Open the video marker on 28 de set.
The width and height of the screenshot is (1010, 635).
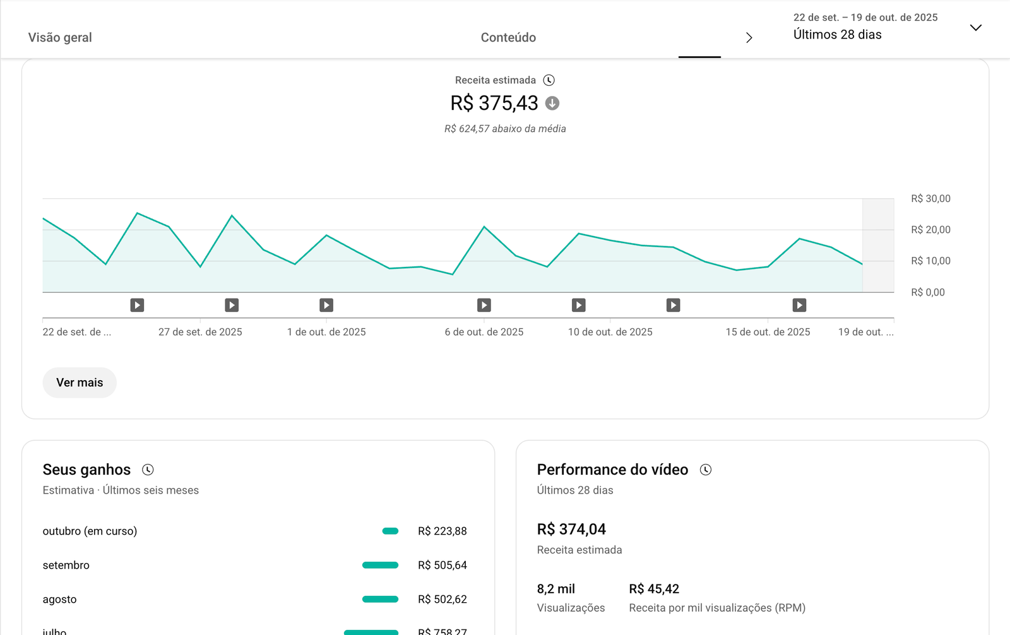pyautogui.click(x=232, y=306)
